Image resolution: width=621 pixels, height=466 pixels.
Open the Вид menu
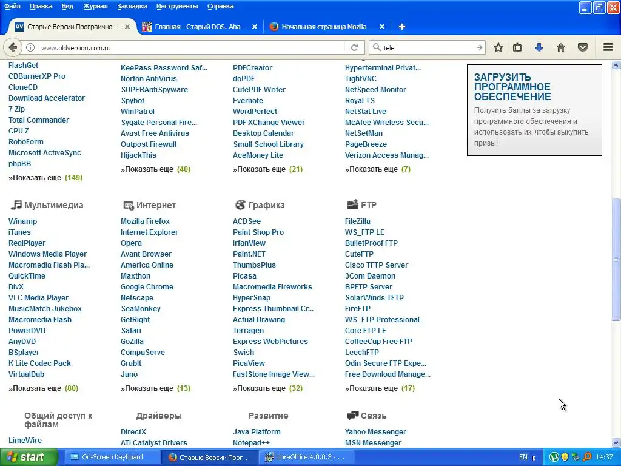pos(67,6)
